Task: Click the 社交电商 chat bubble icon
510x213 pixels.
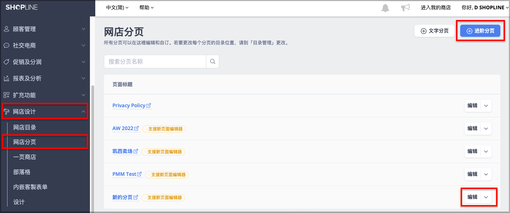Action: (x=6, y=45)
